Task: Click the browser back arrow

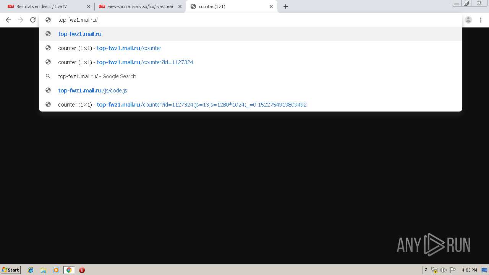Action: [x=8, y=20]
